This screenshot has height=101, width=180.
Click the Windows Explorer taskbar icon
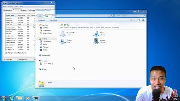pos(20,98)
